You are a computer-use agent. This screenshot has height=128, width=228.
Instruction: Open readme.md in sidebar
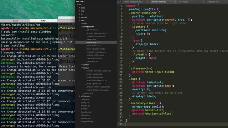tap(86, 118)
